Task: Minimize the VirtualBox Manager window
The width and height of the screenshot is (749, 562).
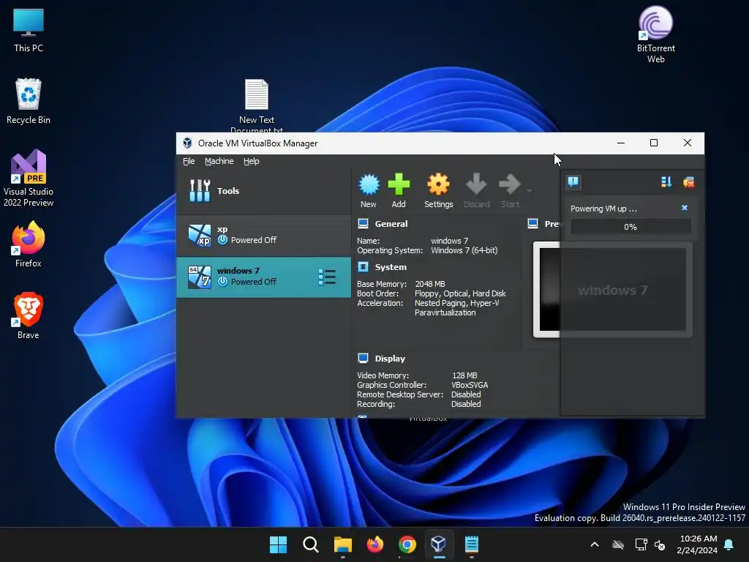Action: tap(621, 143)
